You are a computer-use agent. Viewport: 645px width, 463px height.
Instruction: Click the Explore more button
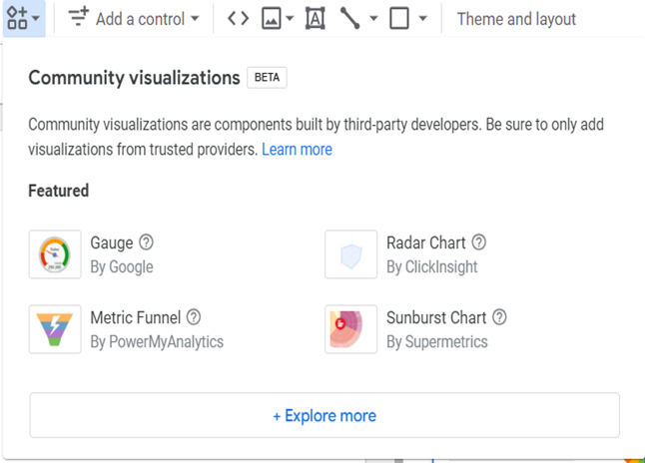point(324,415)
